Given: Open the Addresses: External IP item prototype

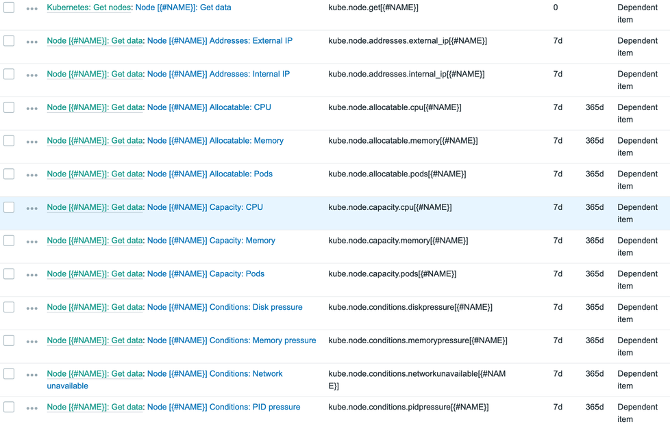Looking at the screenshot, I should pyautogui.click(x=220, y=40).
